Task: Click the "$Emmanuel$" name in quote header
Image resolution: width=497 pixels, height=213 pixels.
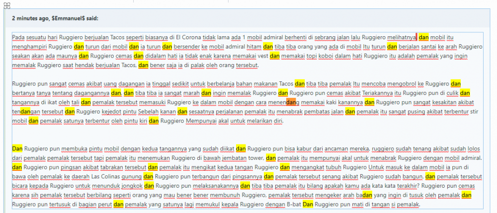Action: pos(69,18)
